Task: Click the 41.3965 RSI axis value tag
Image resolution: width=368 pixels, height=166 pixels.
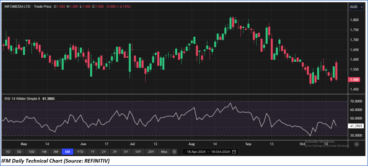Action: (x=356, y=126)
